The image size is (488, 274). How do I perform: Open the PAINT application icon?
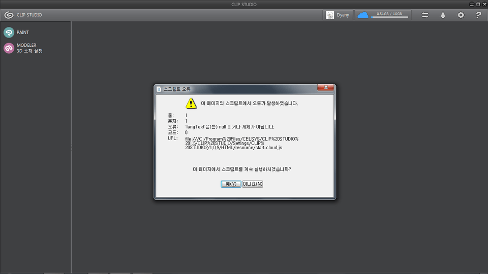[9, 32]
